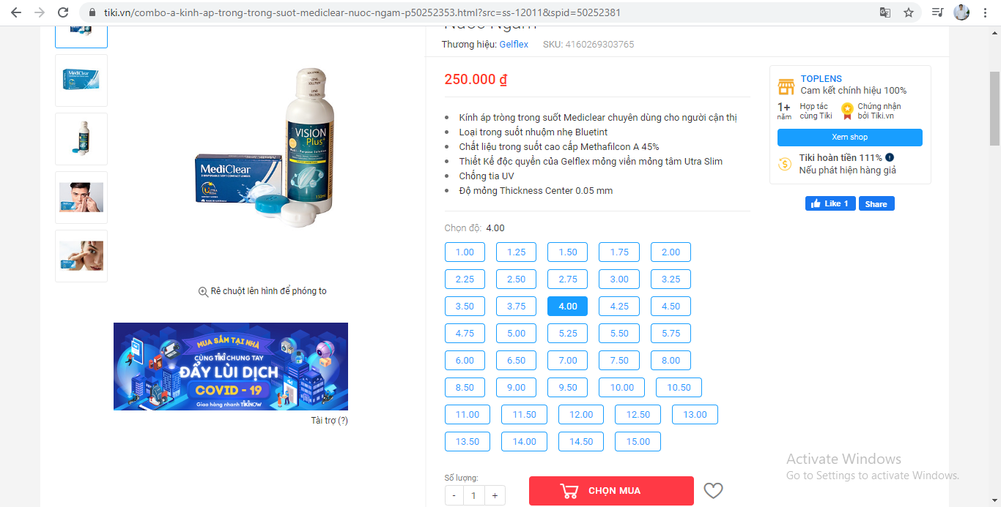View the man inserting lens thumbnail
The height and width of the screenshot is (507, 1001).
(x=81, y=198)
